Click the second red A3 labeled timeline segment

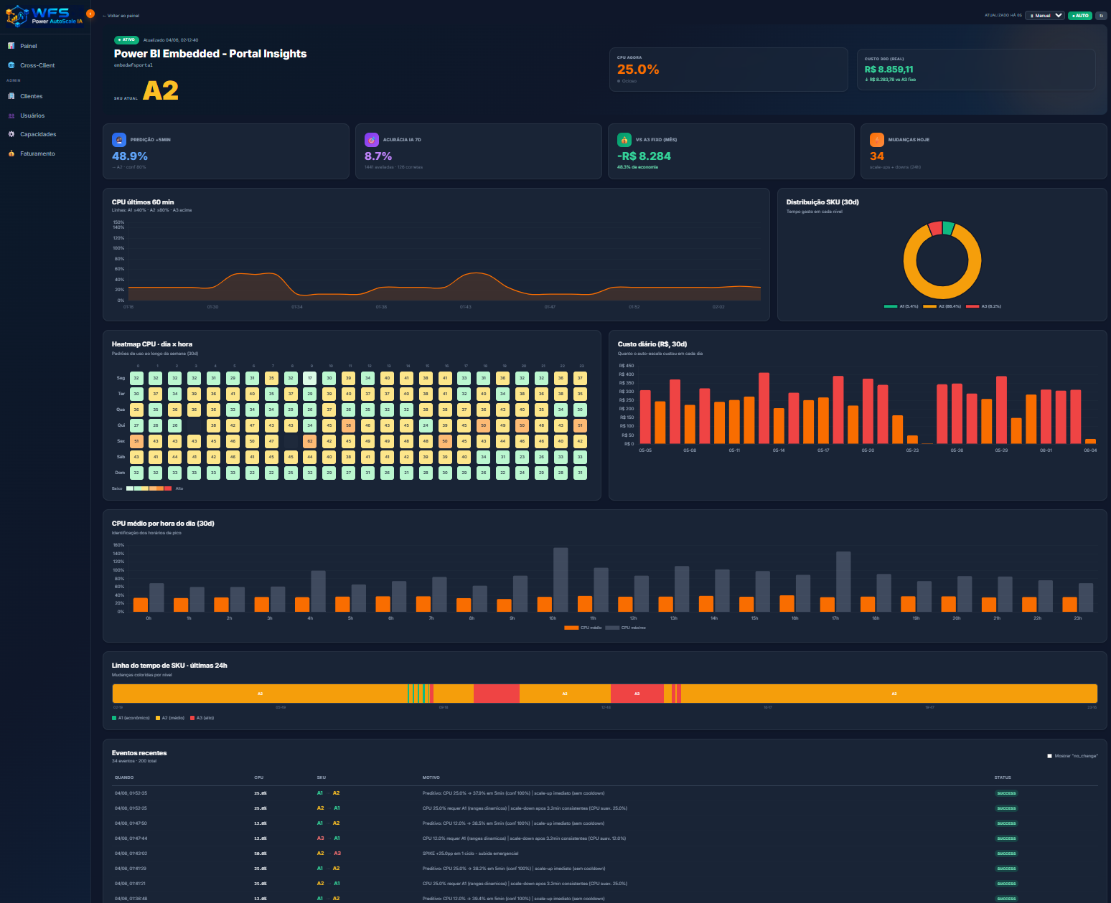[637, 694]
